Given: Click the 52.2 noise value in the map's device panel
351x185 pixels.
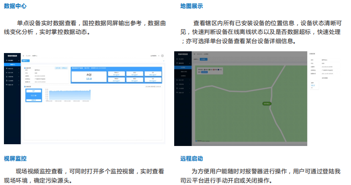Looking at the screenshot, I should tap(313, 86).
